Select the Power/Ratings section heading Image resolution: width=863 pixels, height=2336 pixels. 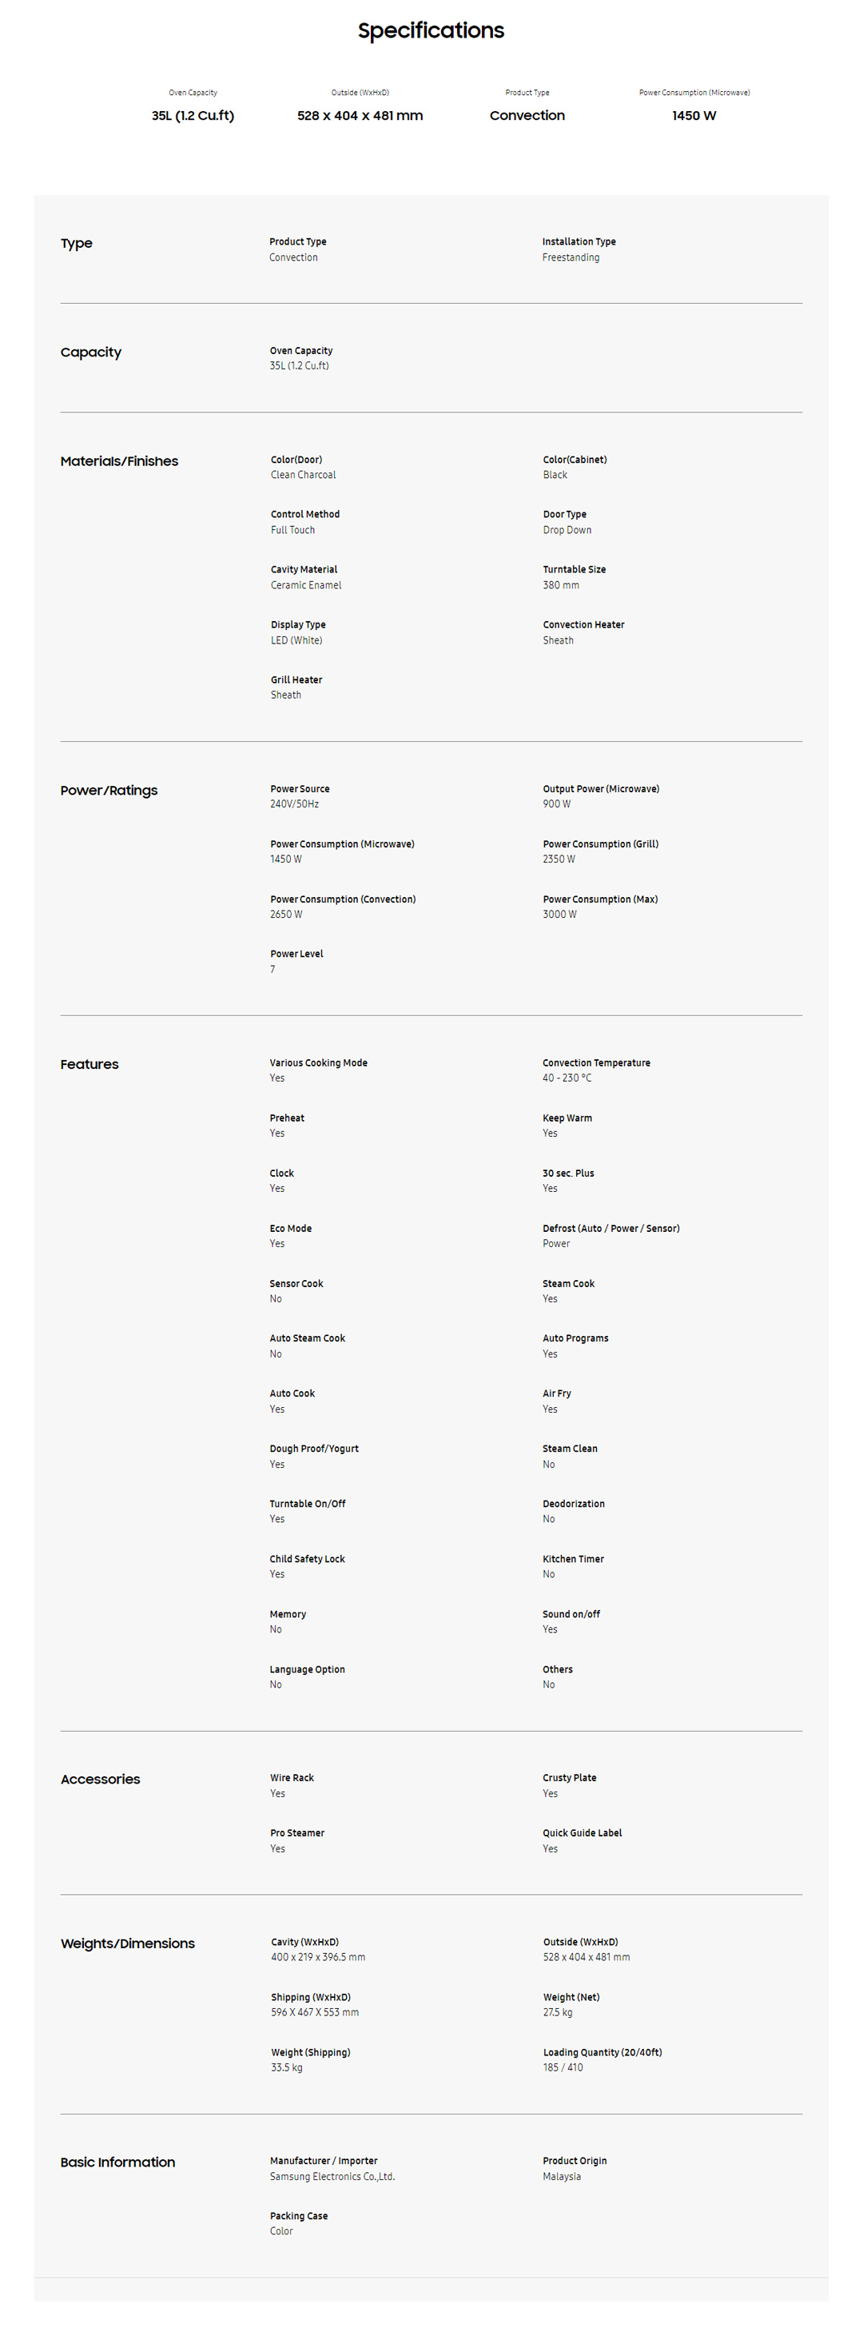tap(109, 790)
